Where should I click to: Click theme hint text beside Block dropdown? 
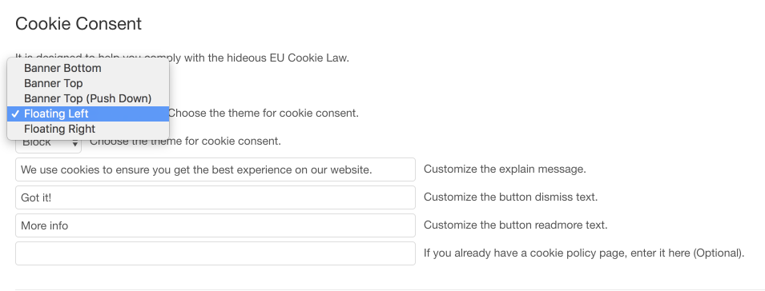[x=185, y=142]
